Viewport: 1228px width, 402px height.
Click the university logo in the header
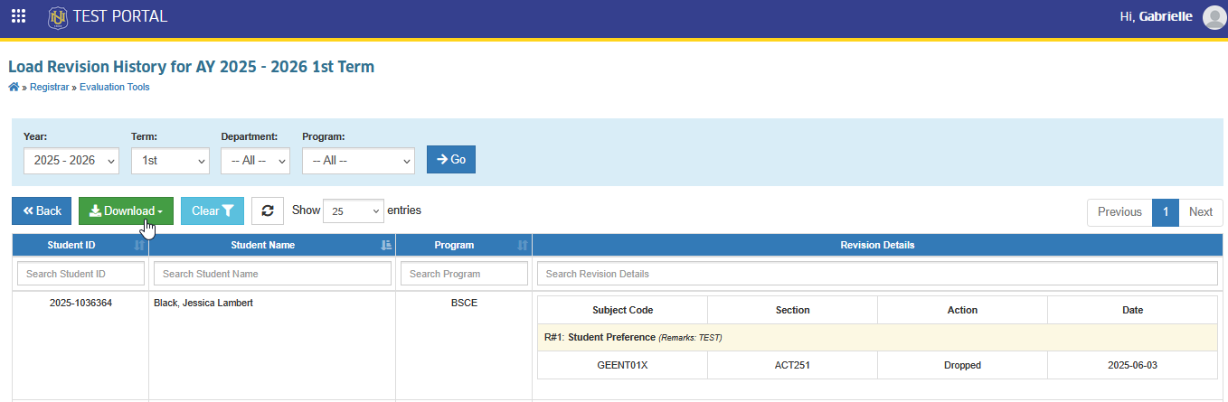[x=58, y=16]
